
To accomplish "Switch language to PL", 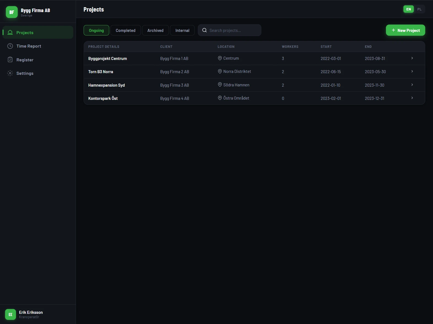I will pyautogui.click(x=419, y=9).
